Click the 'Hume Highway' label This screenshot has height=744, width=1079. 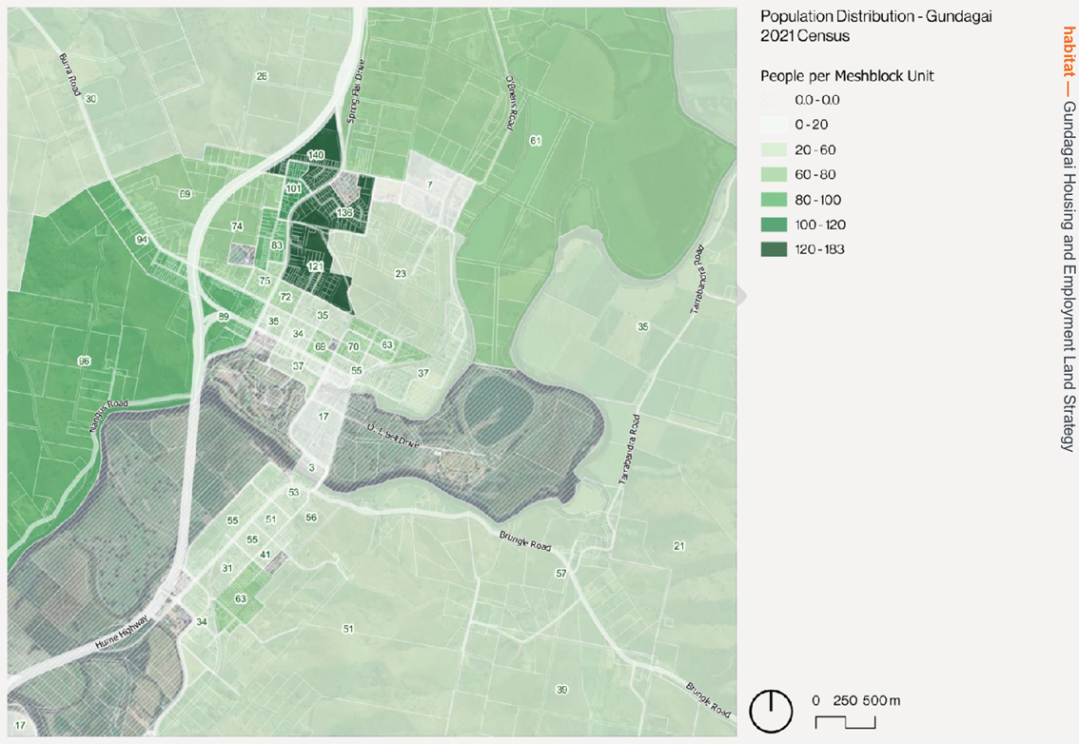(x=121, y=633)
